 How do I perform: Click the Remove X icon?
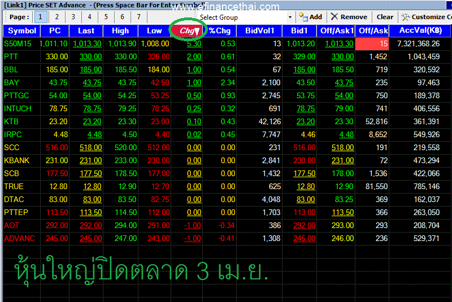pyautogui.click(x=334, y=17)
